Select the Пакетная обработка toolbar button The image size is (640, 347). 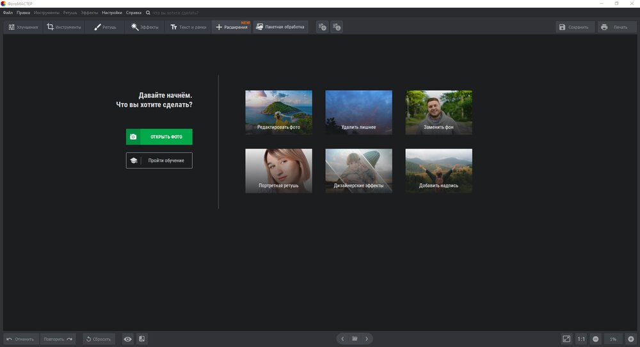280,27
